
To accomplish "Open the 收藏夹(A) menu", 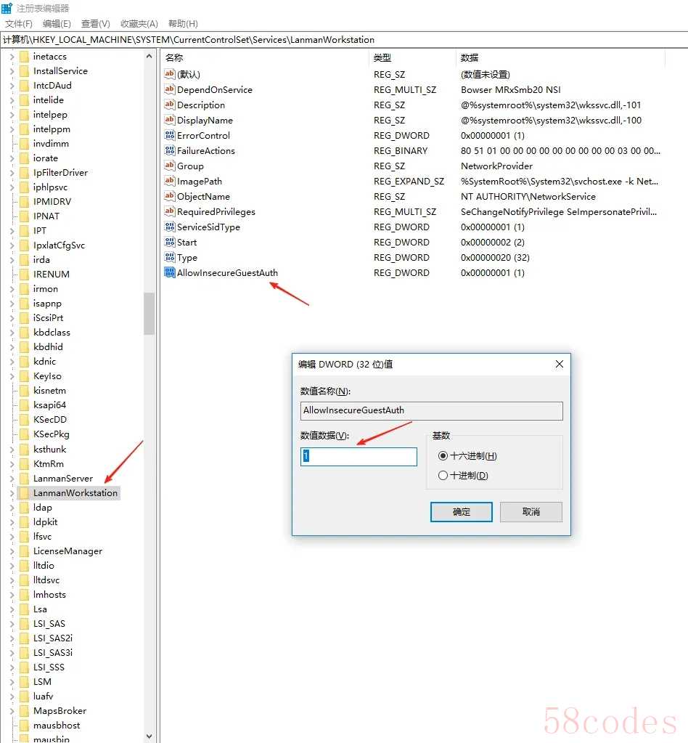I will (139, 24).
